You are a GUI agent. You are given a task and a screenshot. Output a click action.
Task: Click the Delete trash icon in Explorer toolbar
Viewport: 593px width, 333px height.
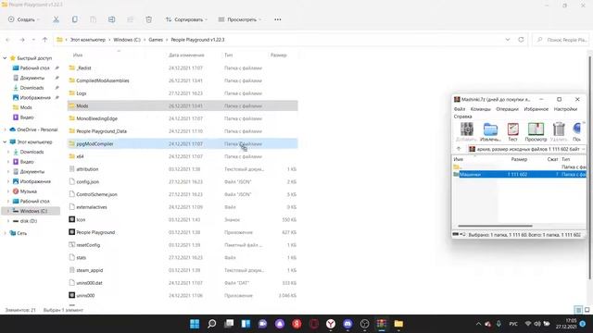pos(148,19)
